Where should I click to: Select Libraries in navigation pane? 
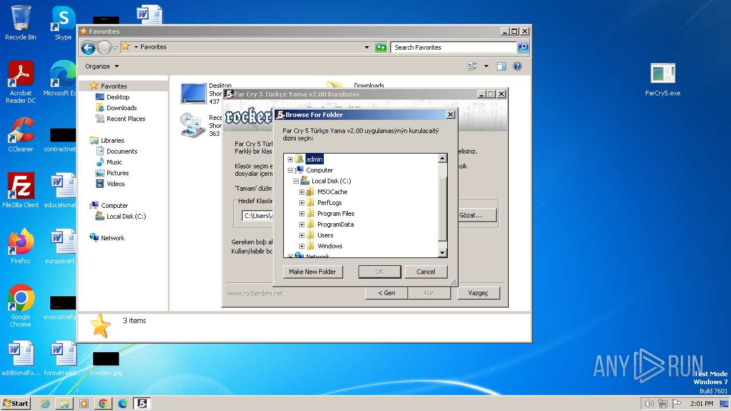click(x=113, y=140)
